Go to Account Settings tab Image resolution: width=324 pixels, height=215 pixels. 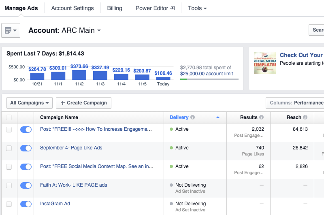[72, 8]
